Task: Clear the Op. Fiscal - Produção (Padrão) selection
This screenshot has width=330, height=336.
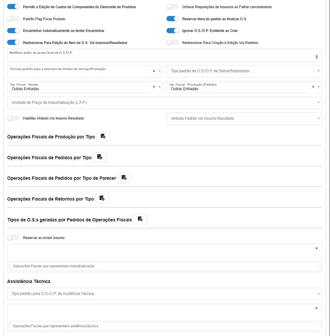Action: [x=313, y=87]
